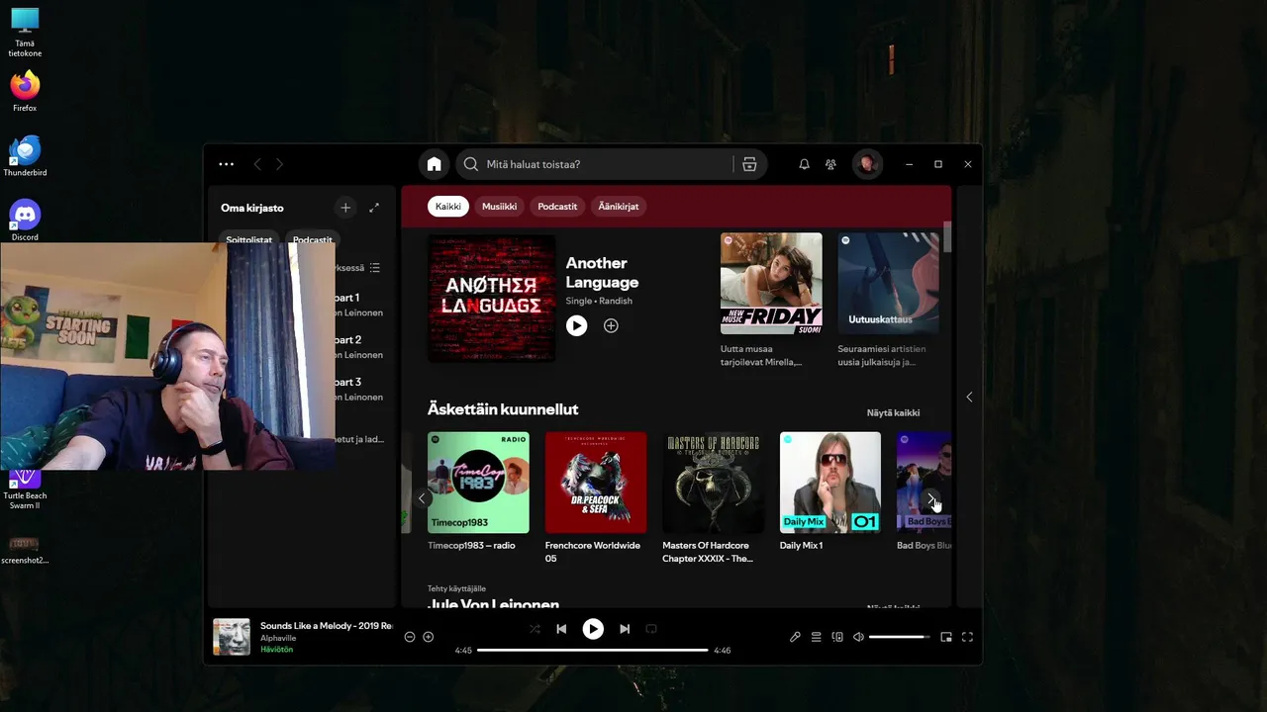Expand the right side panel arrow
The width and height of the screenshot is (1267, 712).
(x=969, y=397)
